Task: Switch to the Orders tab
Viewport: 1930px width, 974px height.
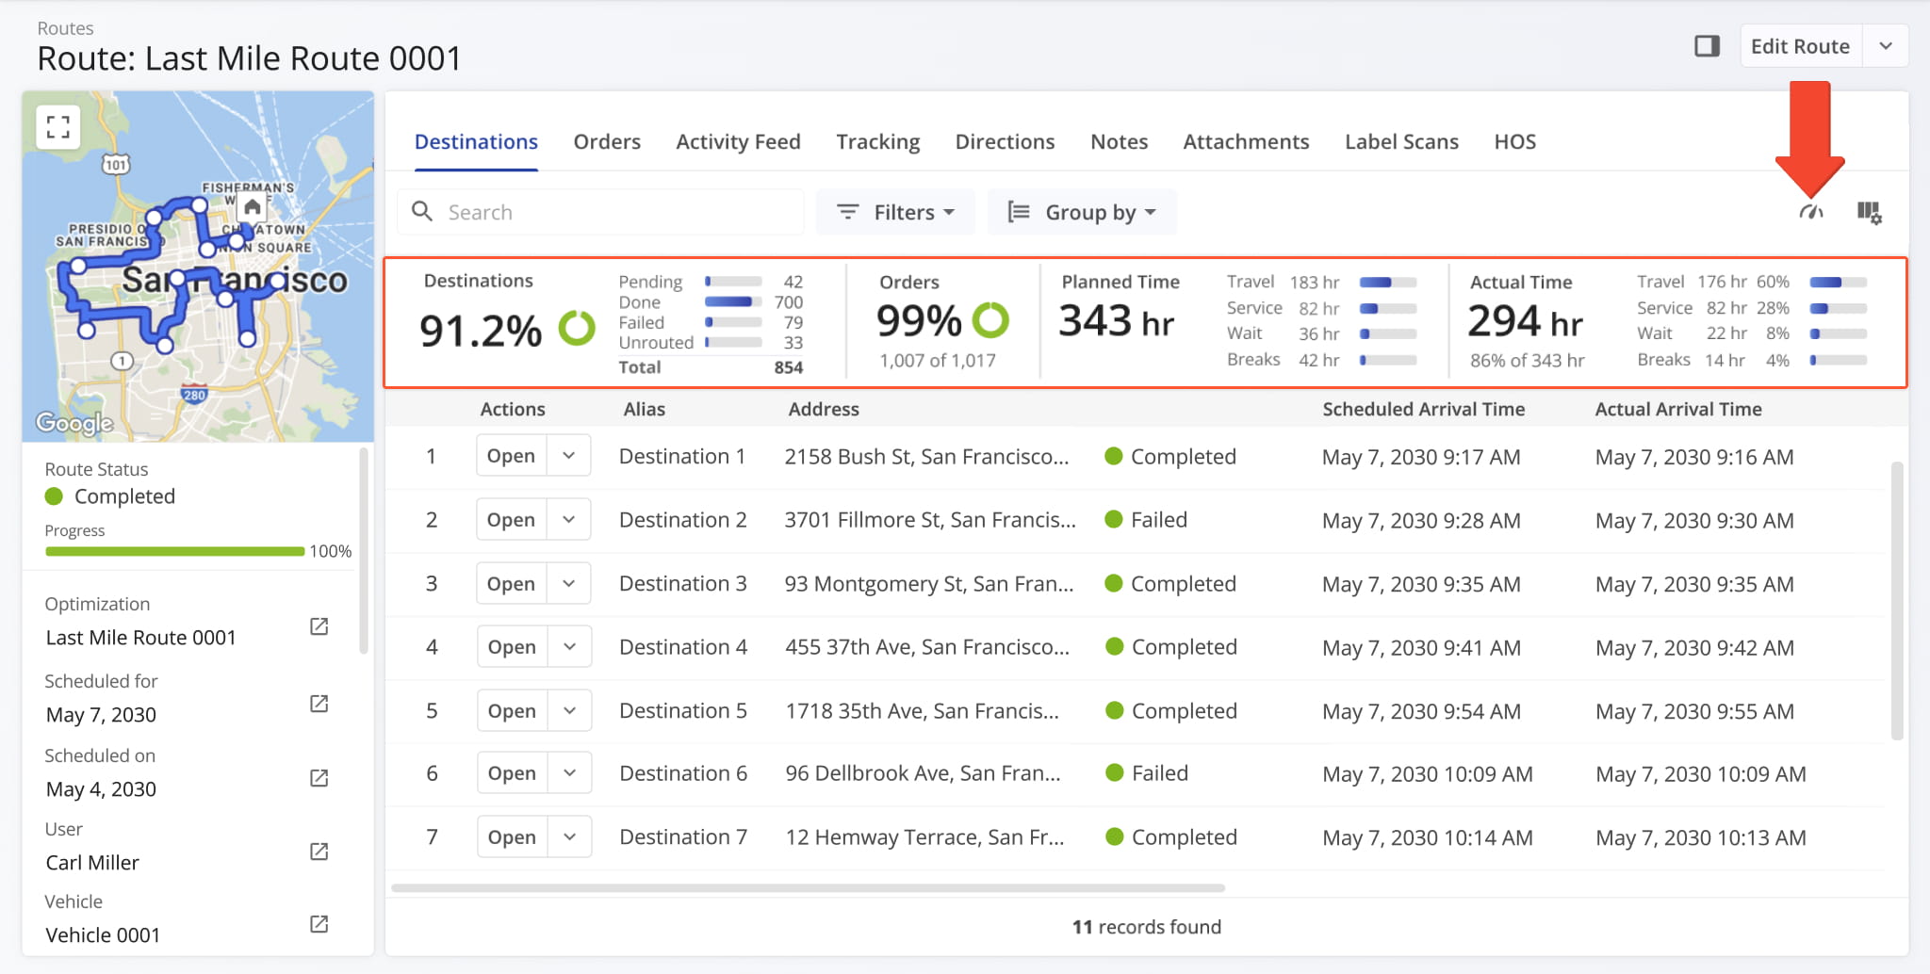Action: [607, 142]
